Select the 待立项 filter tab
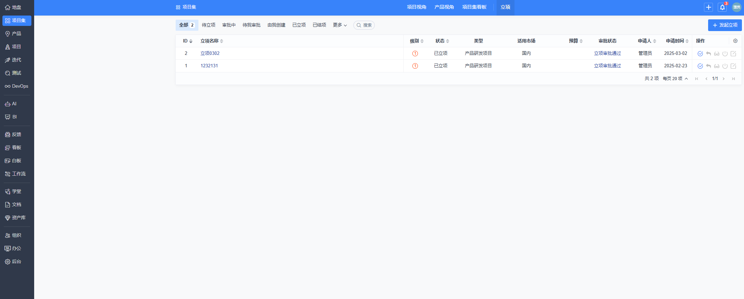Image resolution: width=744 pixels, height=299 pixels. (x=208, y=25)
